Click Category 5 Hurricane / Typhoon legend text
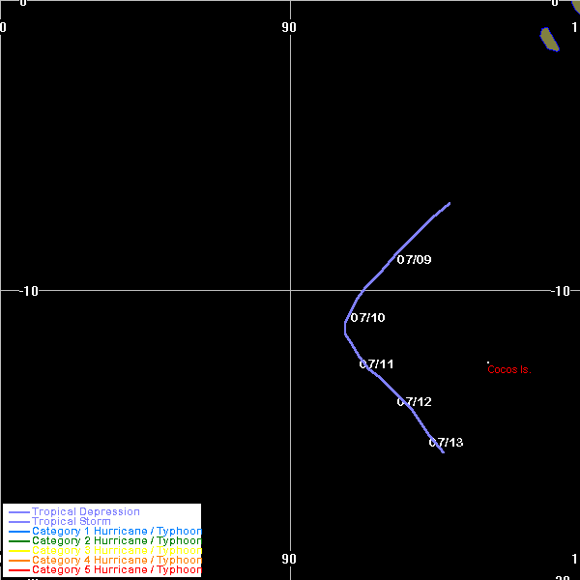Screen dimensions: 580x580 click(x=116, y=569)
